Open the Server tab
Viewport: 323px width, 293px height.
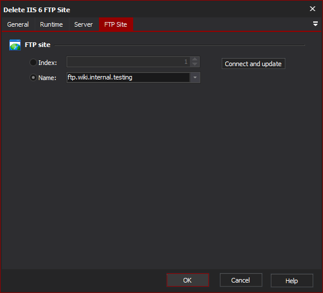pos(83,24)
